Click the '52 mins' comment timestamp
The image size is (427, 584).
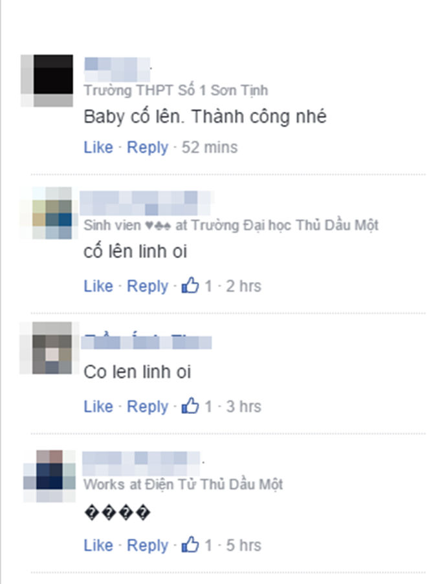point(210,147)
